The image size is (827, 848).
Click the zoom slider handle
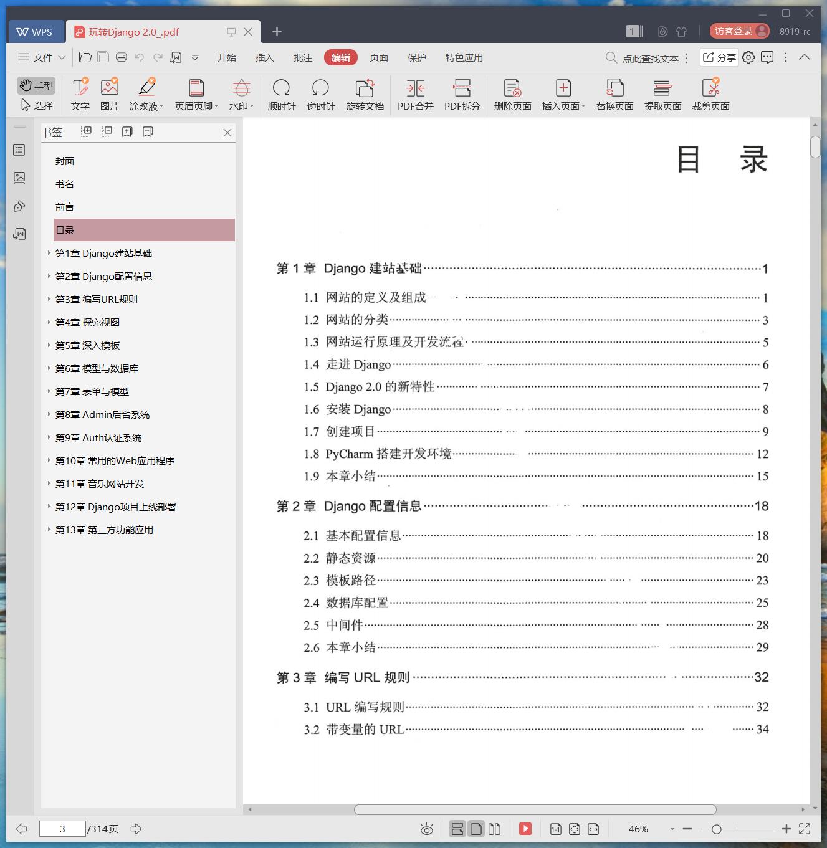(717, 829)
